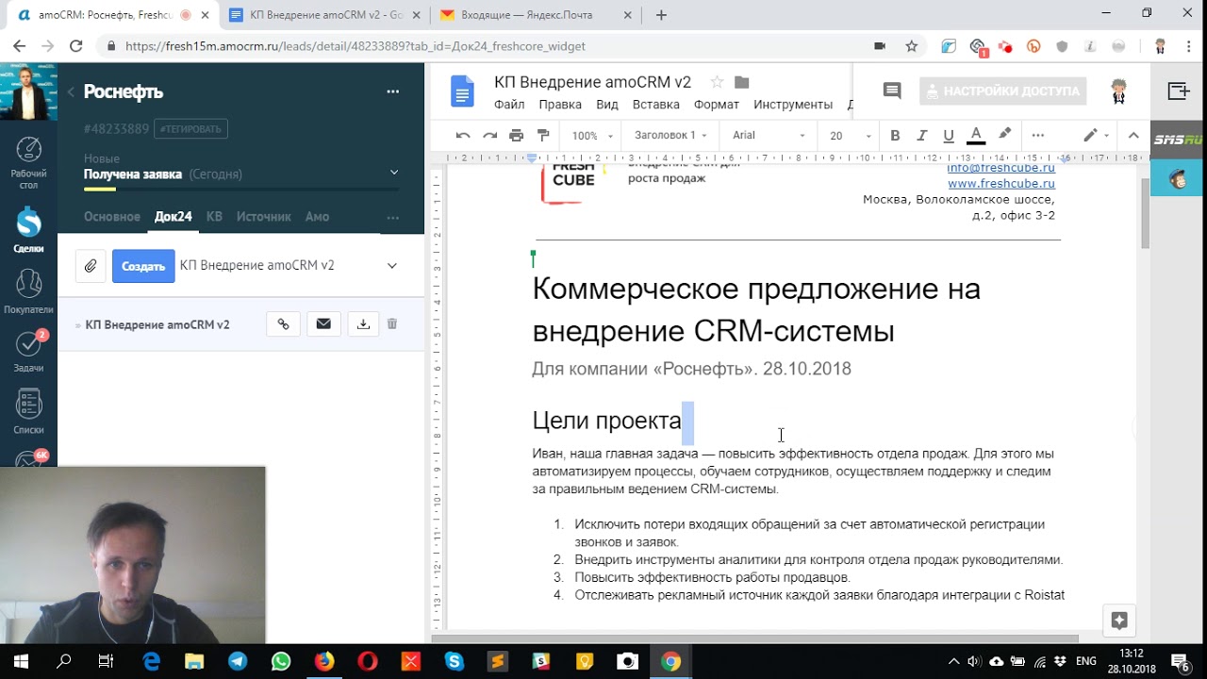Open the Формат menu

717,105
